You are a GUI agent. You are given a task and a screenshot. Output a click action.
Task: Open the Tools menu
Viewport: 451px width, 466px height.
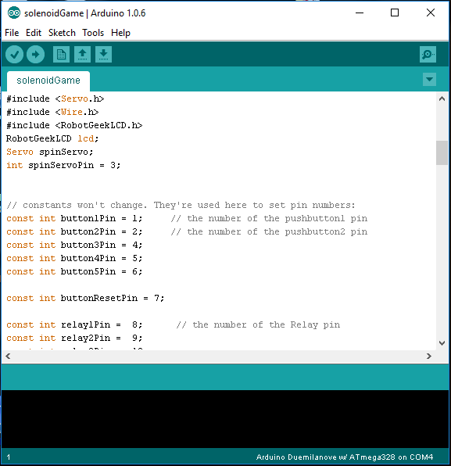[x=93, y=33]
